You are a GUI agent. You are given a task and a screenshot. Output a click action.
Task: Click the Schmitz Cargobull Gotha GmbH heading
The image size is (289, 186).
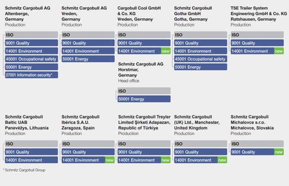click(193, 14)
